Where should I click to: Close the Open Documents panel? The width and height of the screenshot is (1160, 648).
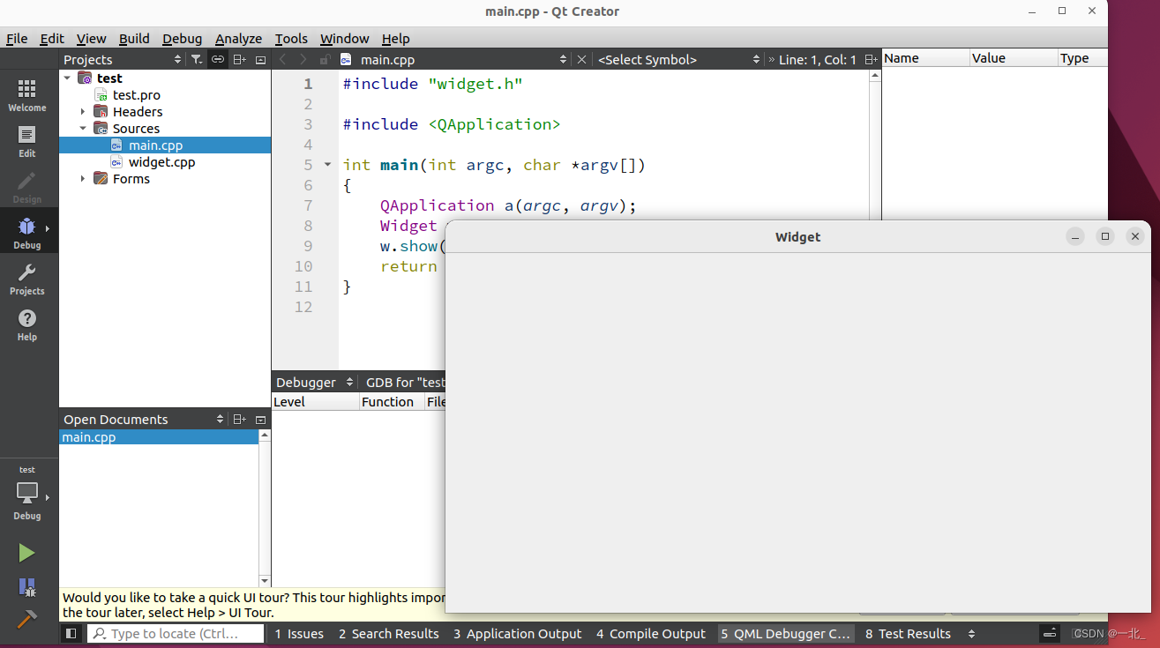pyautogui.click(x=260, y=420)
